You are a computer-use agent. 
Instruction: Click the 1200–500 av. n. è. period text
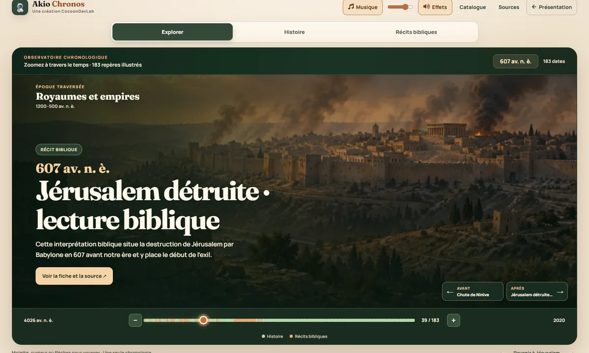click(55, 106)
